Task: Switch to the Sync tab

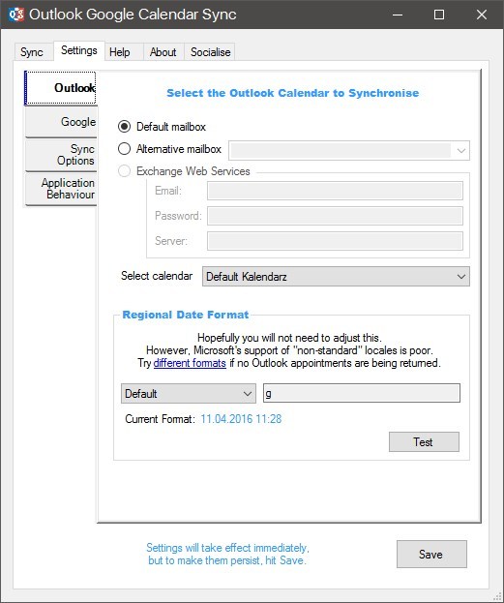Action: tap(32, 52)
